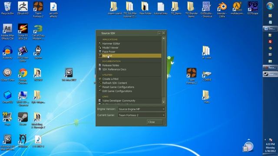Select the New folder icon

click(146, 9)
